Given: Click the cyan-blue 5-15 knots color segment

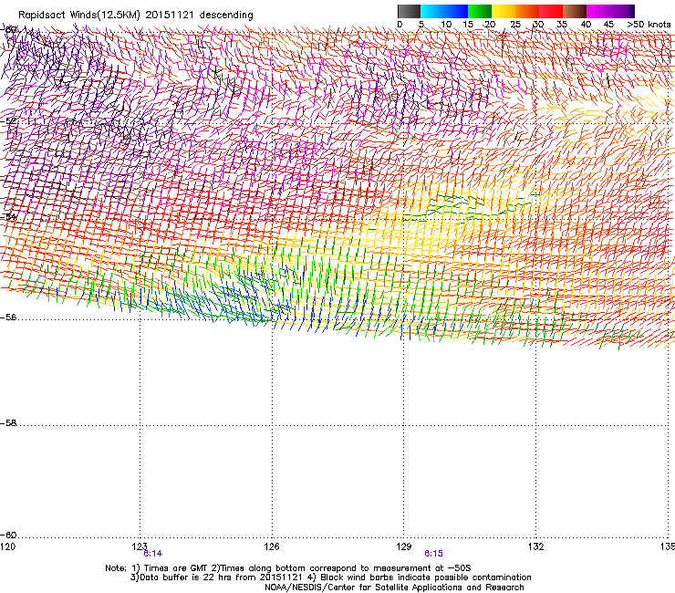Looking at the screenshot, I should click(444, 11).
